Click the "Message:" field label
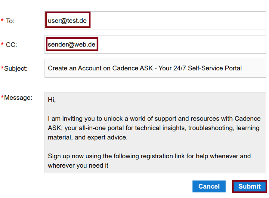The height and width of the screenshot is (198, 269). point(18,98)
